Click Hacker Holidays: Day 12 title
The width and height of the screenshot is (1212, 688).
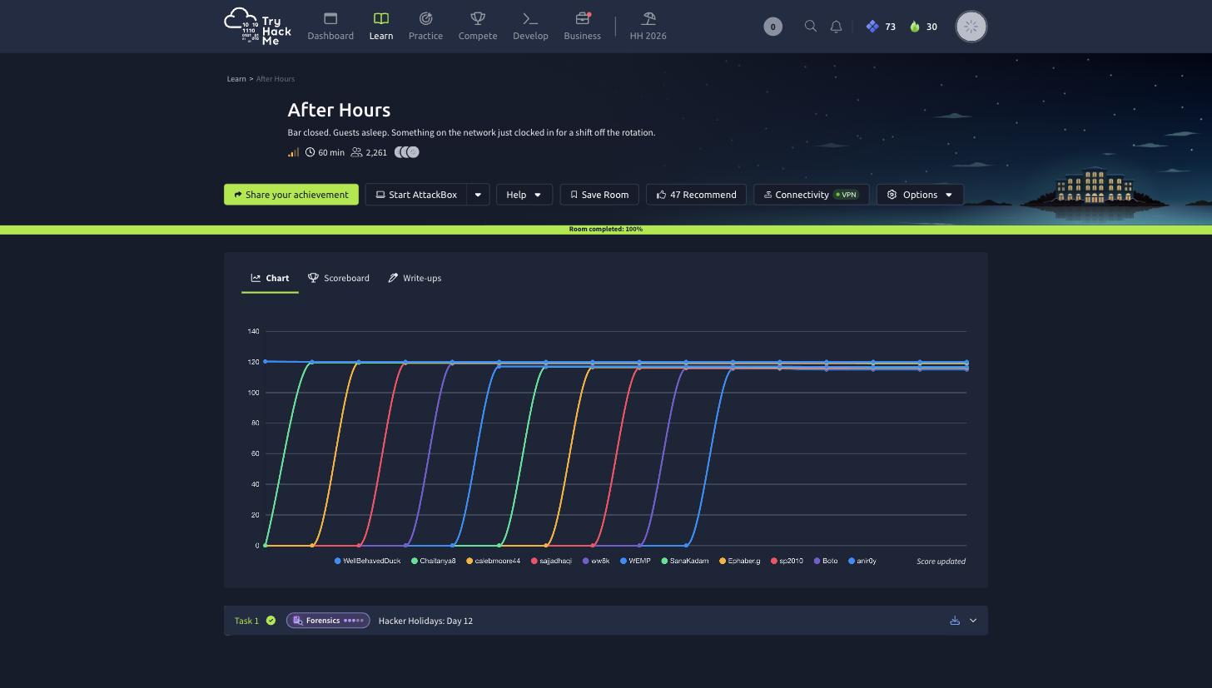pos(425,621)
